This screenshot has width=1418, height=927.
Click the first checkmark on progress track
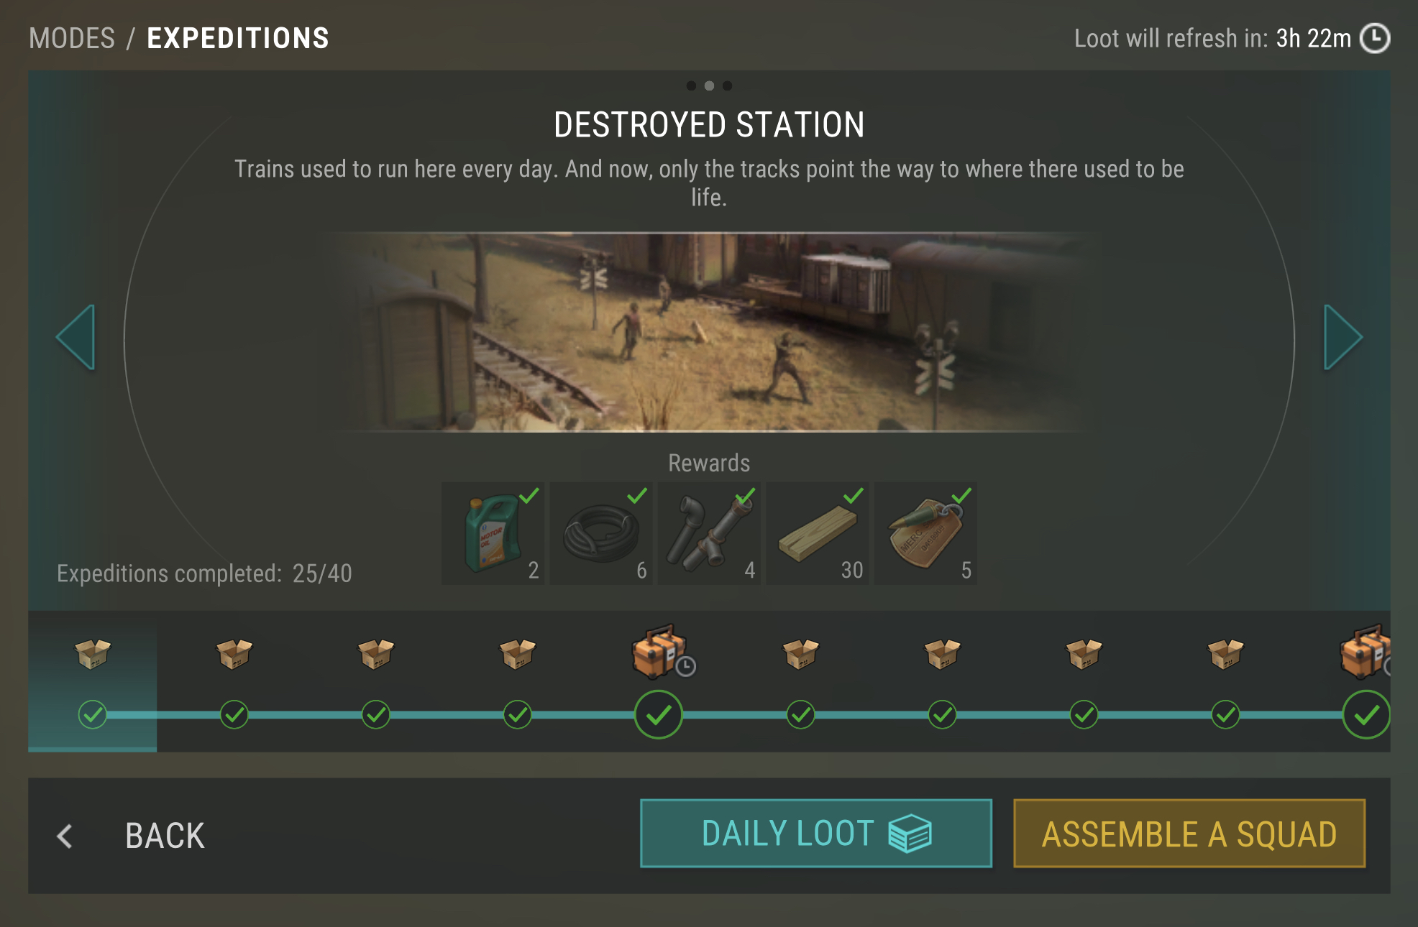pos(93,714)
